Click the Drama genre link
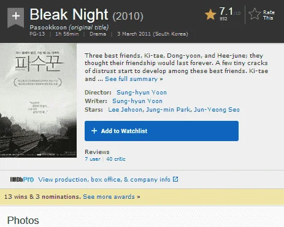Image resolution: width=284 pixels, height=227 pixels. click(x=98, y=34)
